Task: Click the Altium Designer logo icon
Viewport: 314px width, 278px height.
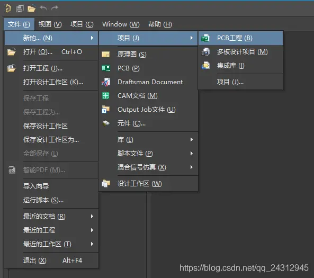Action: [8, 8]
